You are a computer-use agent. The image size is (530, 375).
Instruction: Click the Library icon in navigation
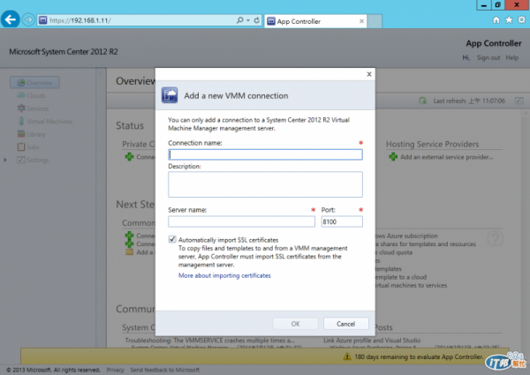[21, 134]
